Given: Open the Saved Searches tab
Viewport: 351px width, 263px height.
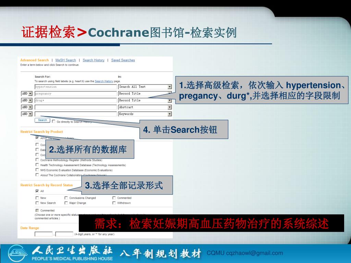Looking at the screenshot, I should pos(123,60).
